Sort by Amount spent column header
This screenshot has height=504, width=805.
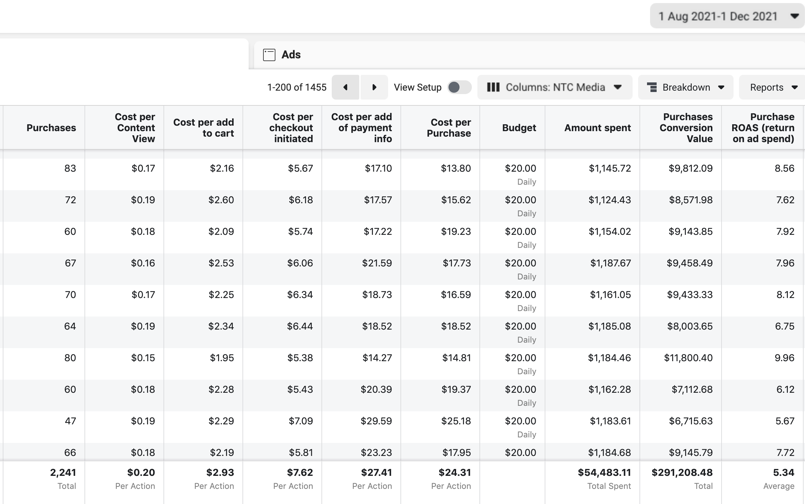coord(597,128)
